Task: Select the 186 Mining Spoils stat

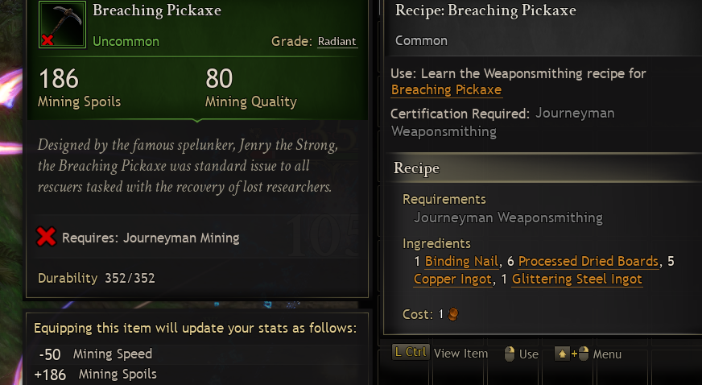Action: (x=79, y=88)
